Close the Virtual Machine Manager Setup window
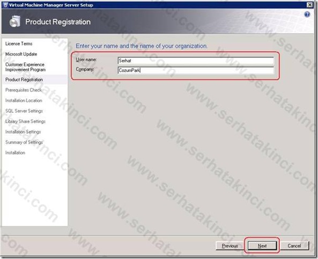Screen dimensions: 318x259 point(309,5)
